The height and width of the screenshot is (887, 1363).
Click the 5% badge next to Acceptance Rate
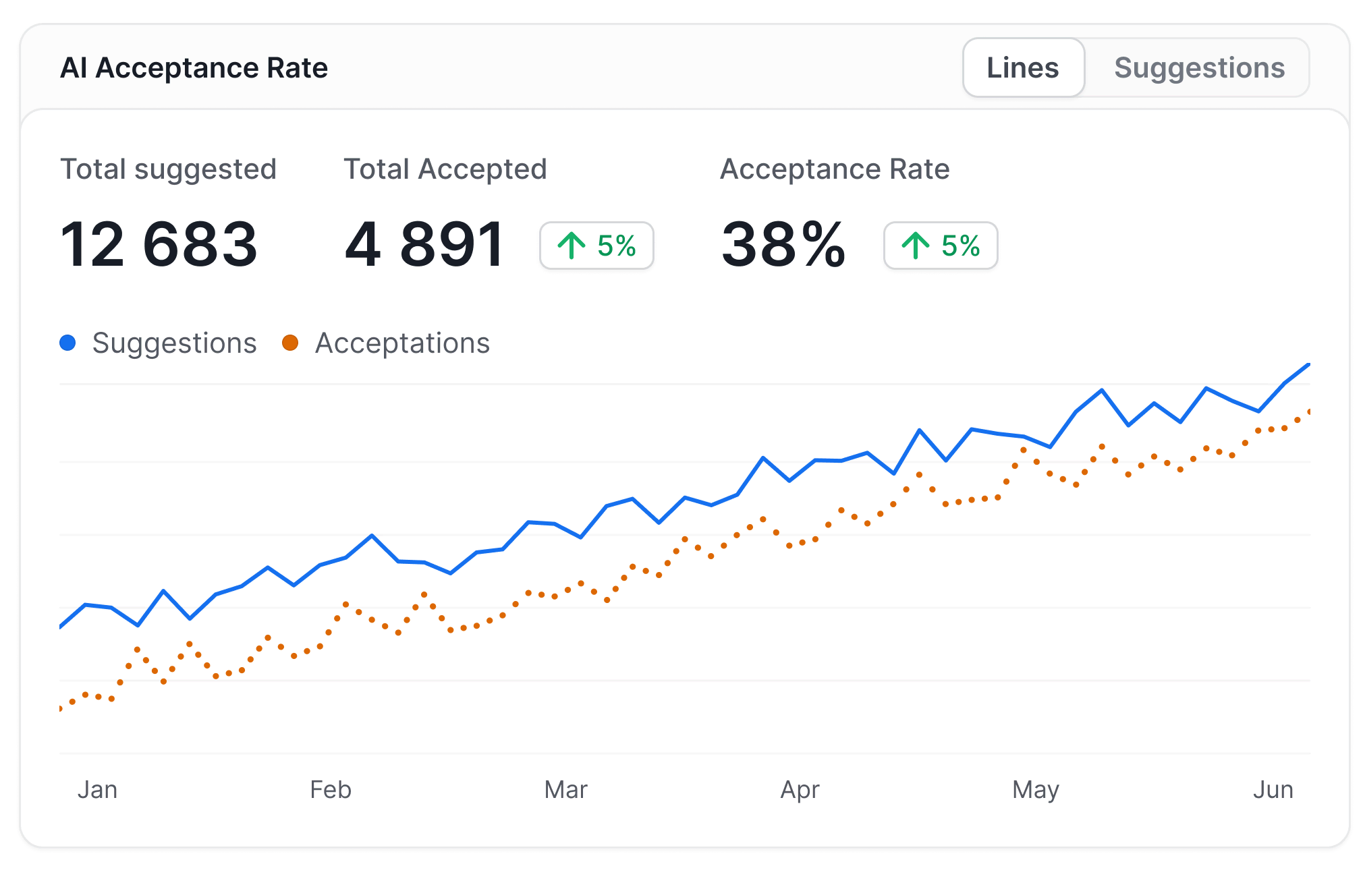click(940, 246)
